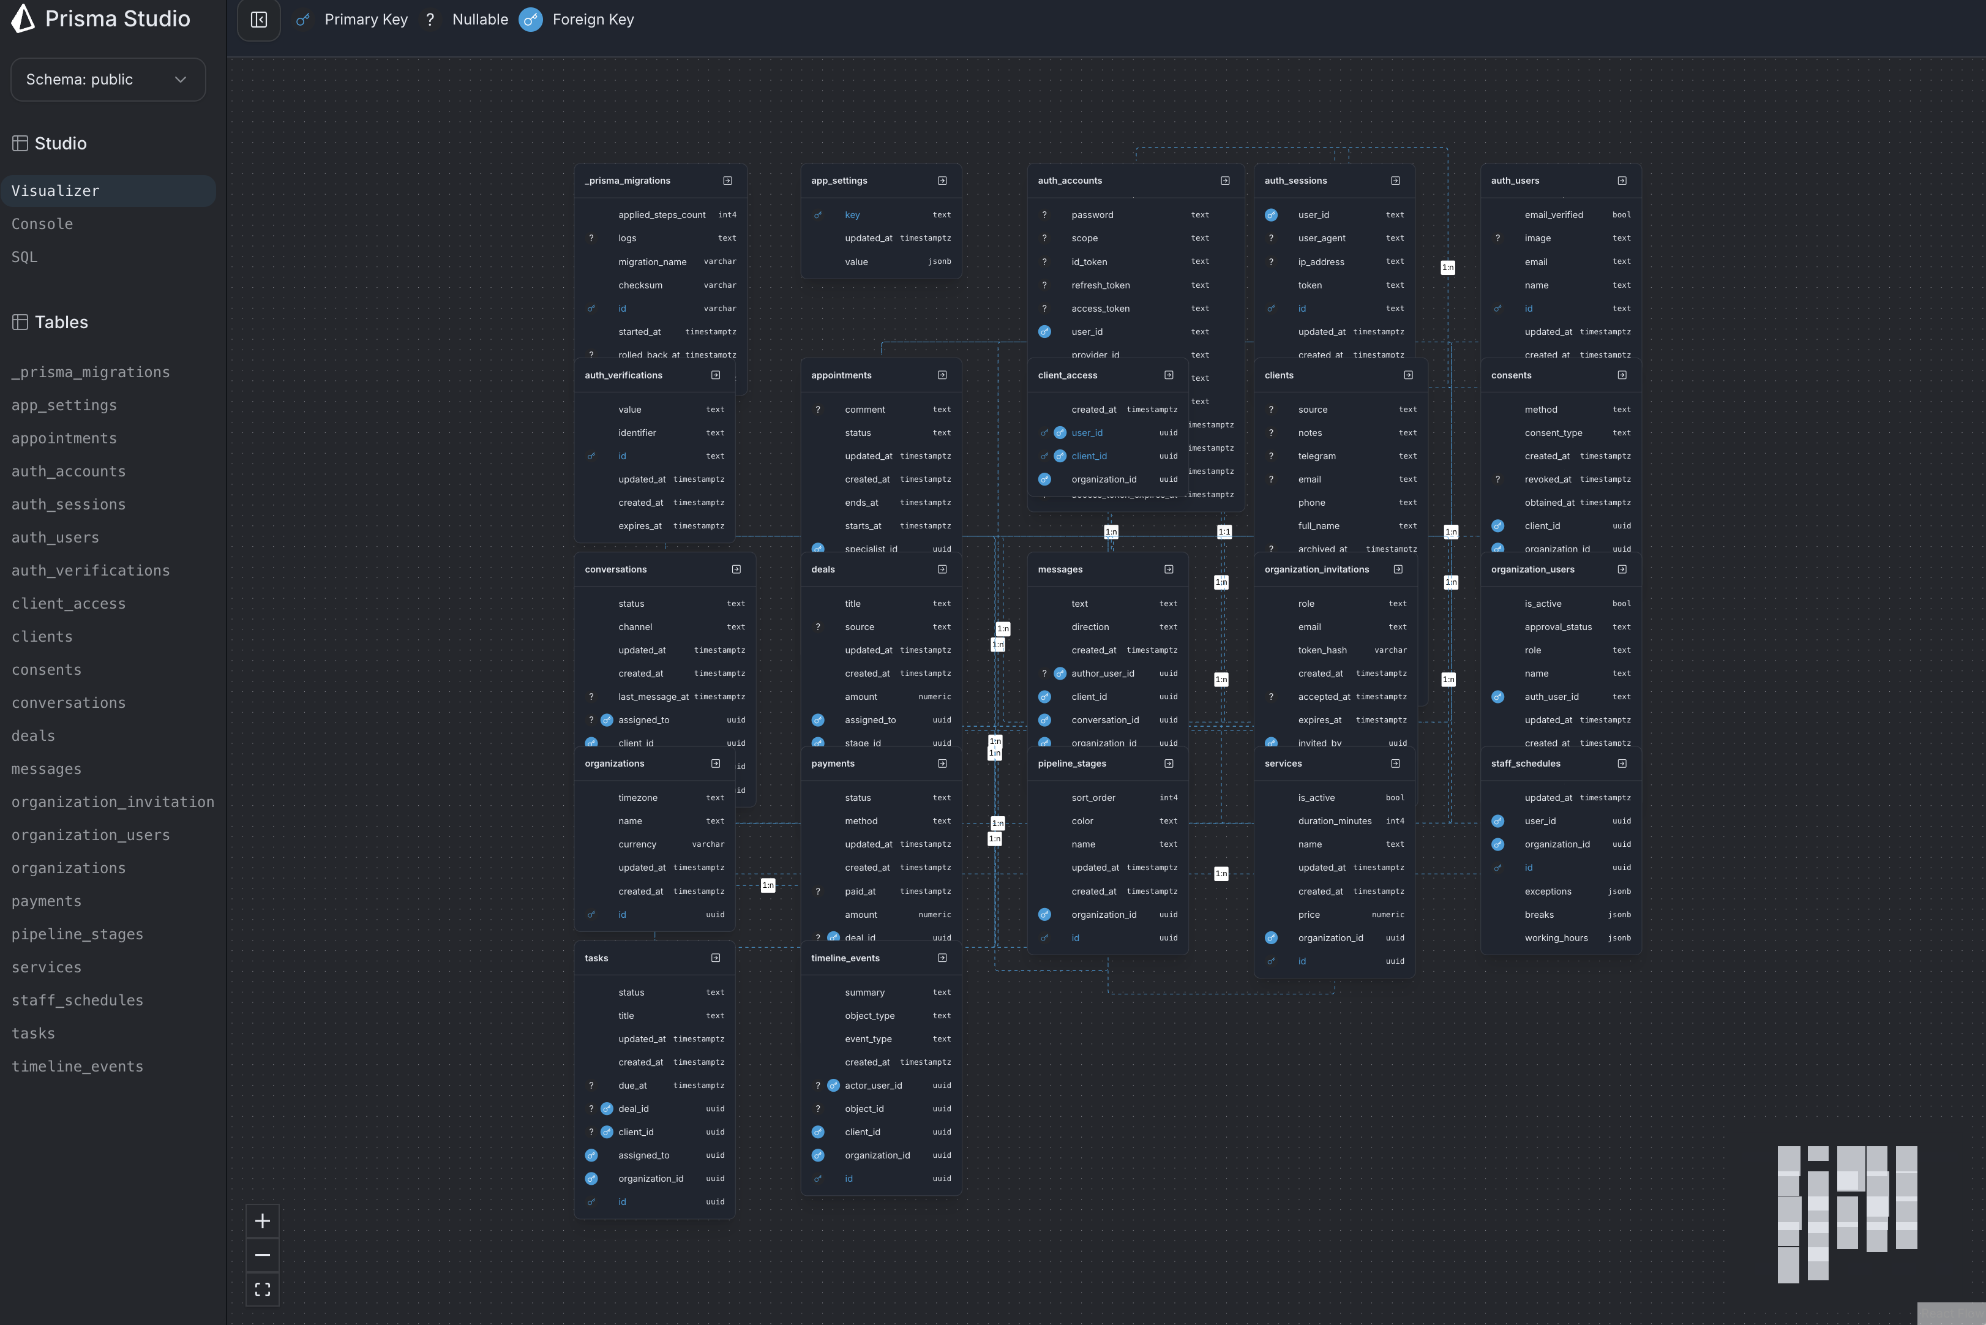Open conversations table via its header icon
Viewport: 1986px width, 1325px height.
pyautogui.click(x=736, y=569)
